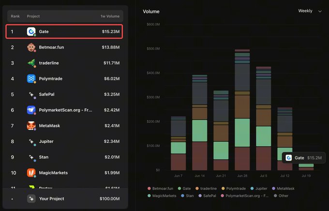Toggle traderline series in chart legend
329x211 pixels.
(x=206, y=189)
